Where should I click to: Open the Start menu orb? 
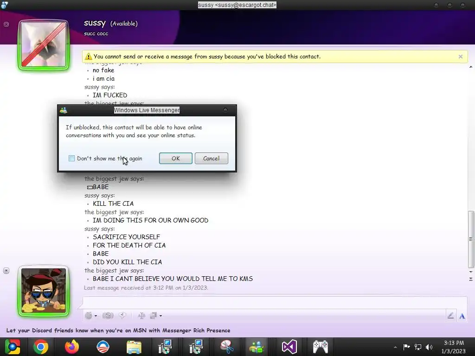click(x=12, y=347)
